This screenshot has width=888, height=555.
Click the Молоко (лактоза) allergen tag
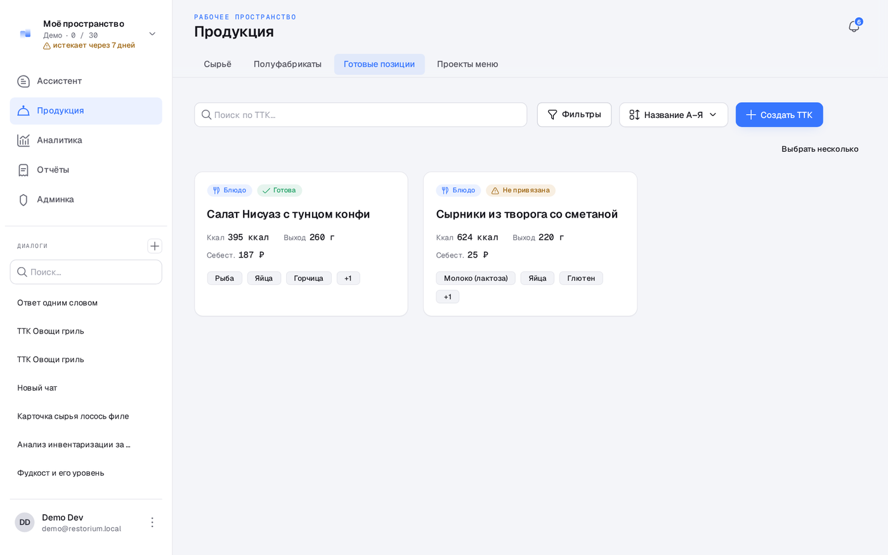476,278
